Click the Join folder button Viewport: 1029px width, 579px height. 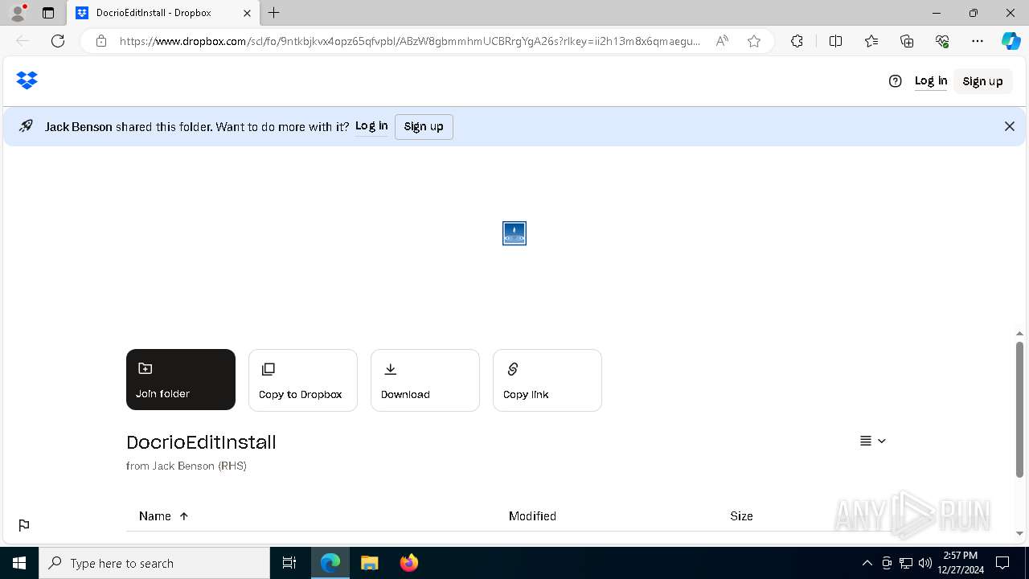click(x=181, y=380)
